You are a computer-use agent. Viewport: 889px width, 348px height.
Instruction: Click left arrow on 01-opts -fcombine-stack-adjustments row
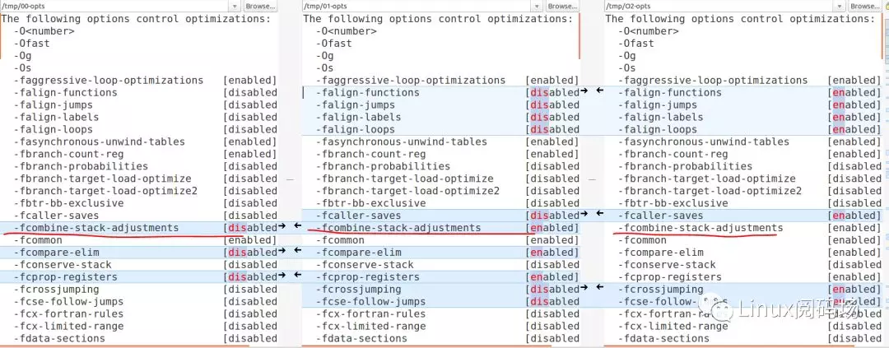click(296, 227)
